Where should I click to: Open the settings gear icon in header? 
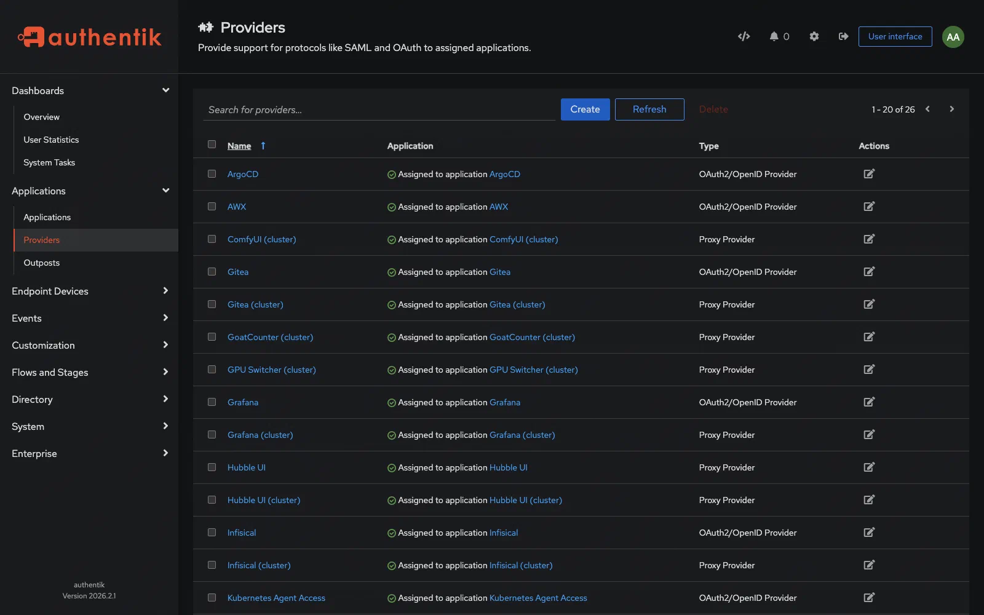point(814,36)
